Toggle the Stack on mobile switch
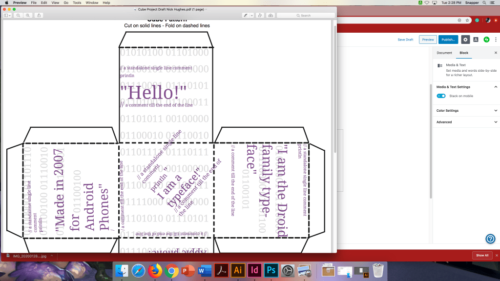The image size is (500, 281). pyautogui.click(x=441, y=96)
